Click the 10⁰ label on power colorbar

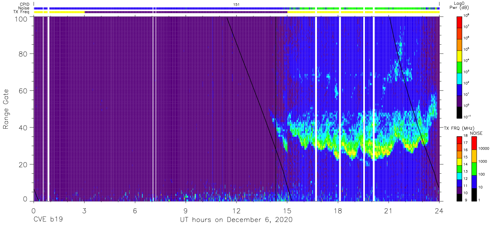(x=467, y=105)
